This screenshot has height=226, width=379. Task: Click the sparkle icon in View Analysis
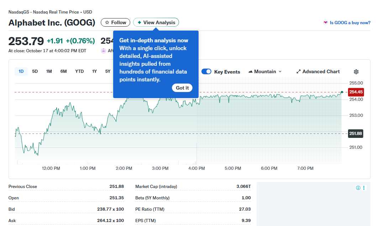pos(139,22)
